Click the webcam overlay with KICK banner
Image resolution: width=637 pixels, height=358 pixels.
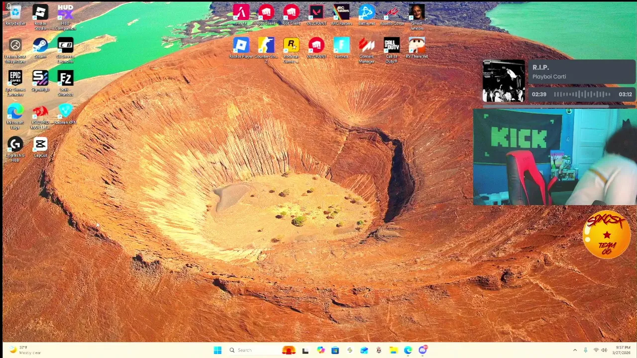pos(555,157)
